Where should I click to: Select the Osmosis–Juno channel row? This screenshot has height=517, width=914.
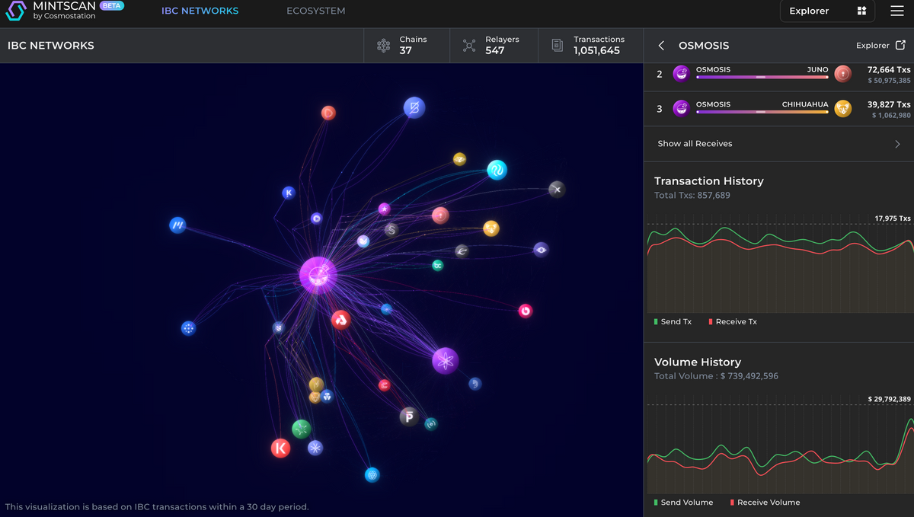coord(778,74)
